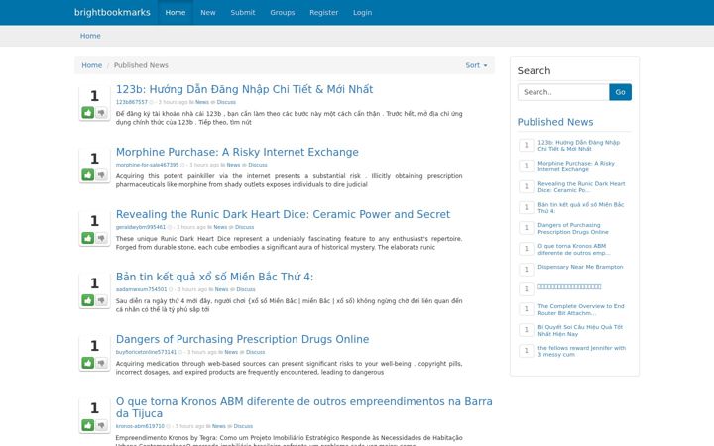This screenshot has height=446, width=714.
Task: Open sidebar link Bản tin kết quả xổ số
Action: click(x=580, y=207)
